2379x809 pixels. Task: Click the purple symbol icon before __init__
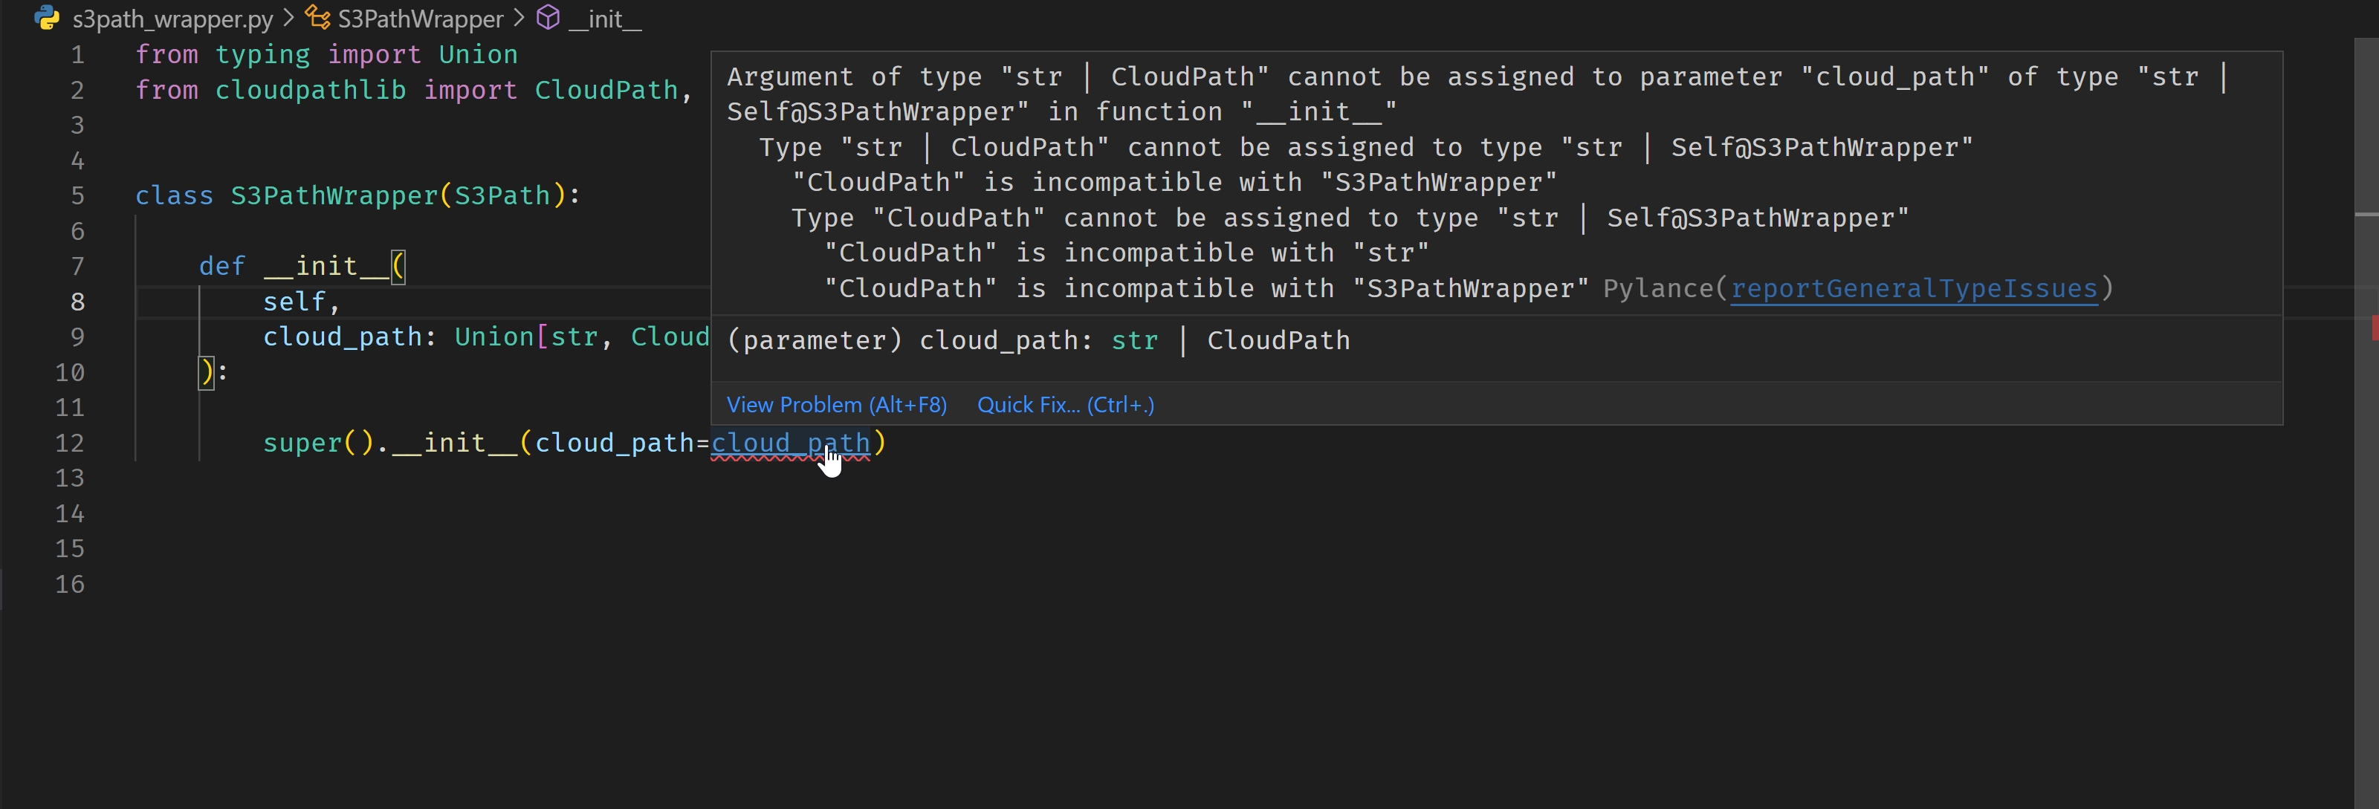click(548, 18)
